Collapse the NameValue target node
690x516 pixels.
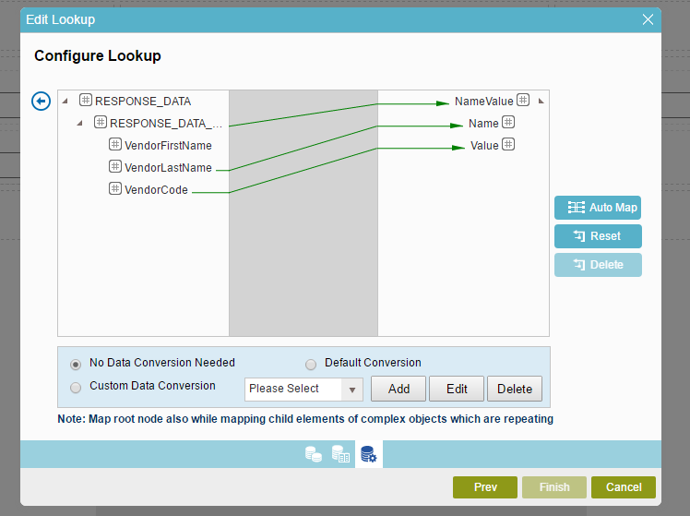(541, 101)
